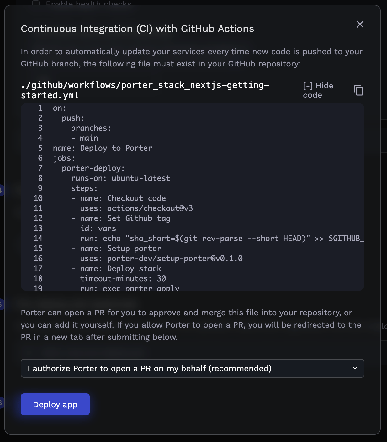
Task: Click the line 'name: Setup porter'
Action: (x=116, y=248)
